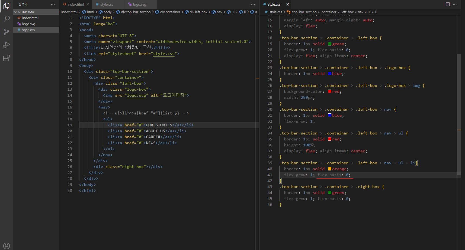Follow the style.css href link on line 7
Viewport: 465px width, 250px height.
click(x=164, y=54)
